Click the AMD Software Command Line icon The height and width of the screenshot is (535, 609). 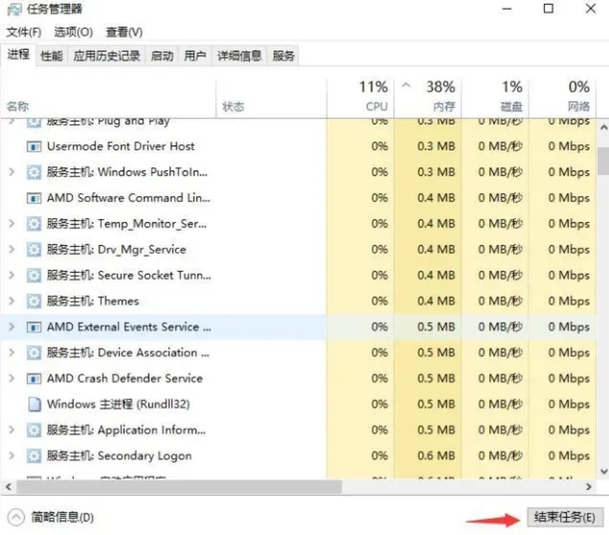click(35, 198)
